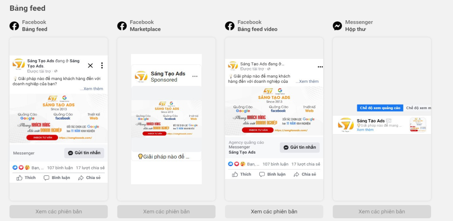Click the X icon on Facebook feed ad

pos(90,66)
